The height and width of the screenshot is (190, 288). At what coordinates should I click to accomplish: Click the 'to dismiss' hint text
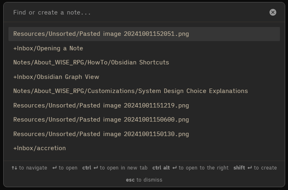(x=149, y=180)
